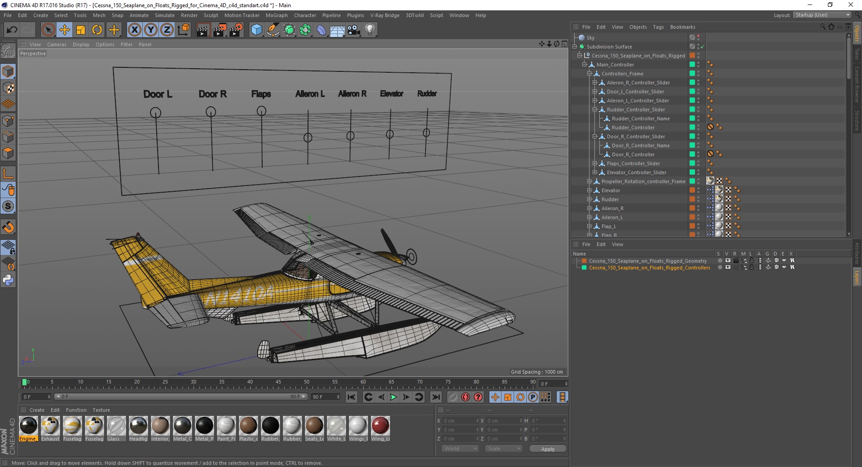Image resolution: width=862 pixels, height=467 pixels.
Task: Select the Controllers layer row
Action: (x=649, y=268)
